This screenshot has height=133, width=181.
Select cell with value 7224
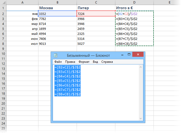96,14
